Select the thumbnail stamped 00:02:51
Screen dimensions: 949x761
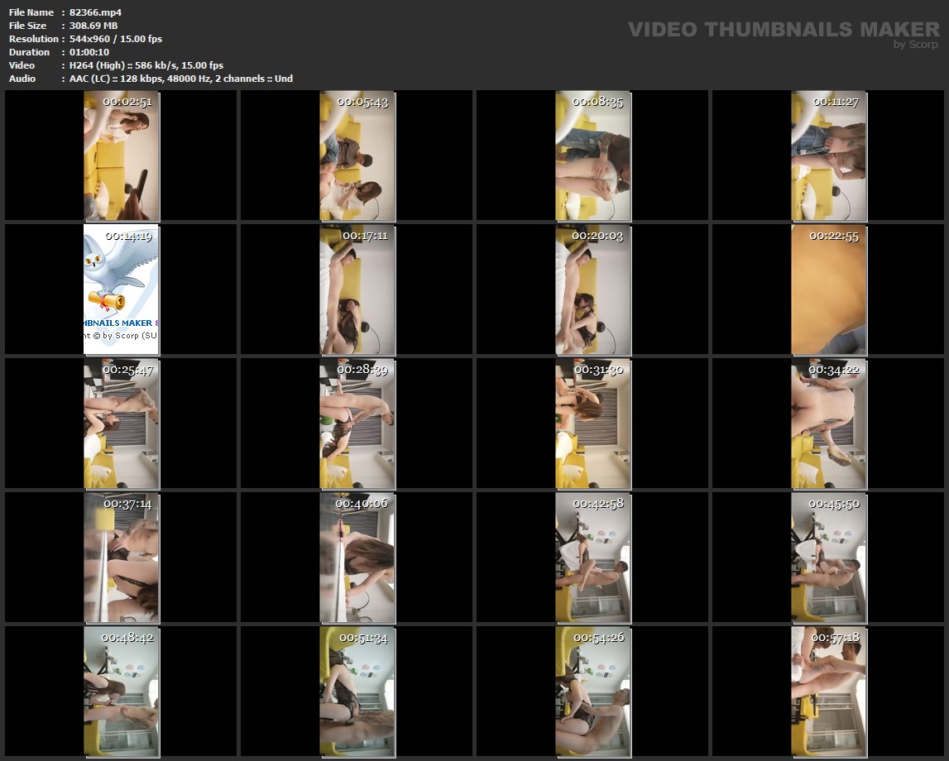click(122, 156)
